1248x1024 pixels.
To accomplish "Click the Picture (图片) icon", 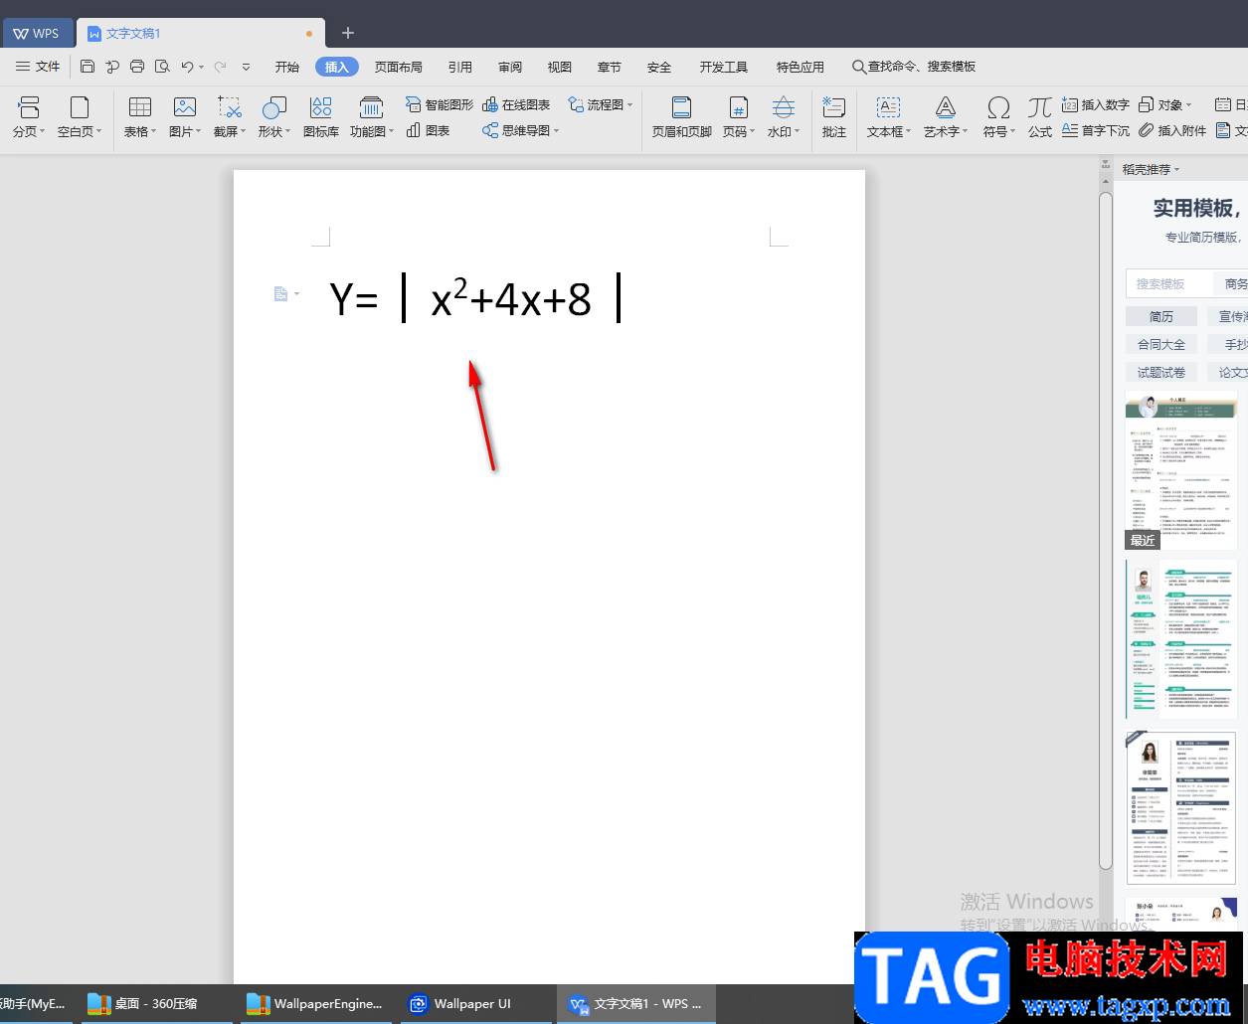I will [x=185, y=107].
